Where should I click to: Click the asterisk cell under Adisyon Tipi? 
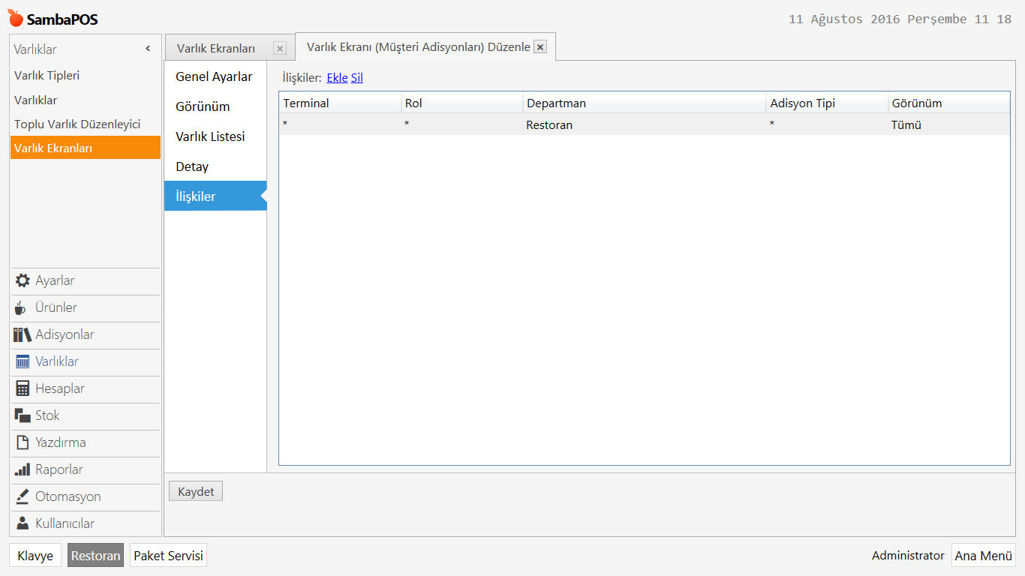tap(828, 124)
